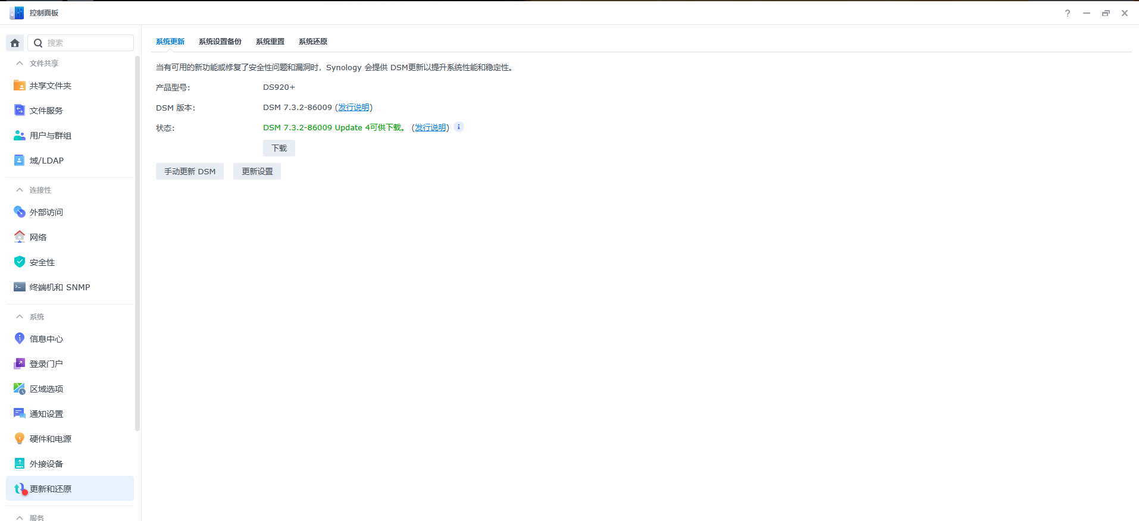Click the 手动更新 DSM button
Screen dimensions: 1139x521
pos(190,171)
